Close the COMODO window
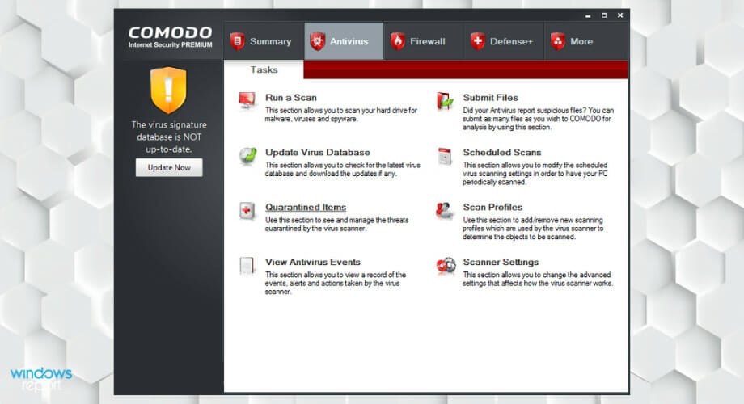The width and height of the screenshot is (744, 404). click(x=620, y=15)
